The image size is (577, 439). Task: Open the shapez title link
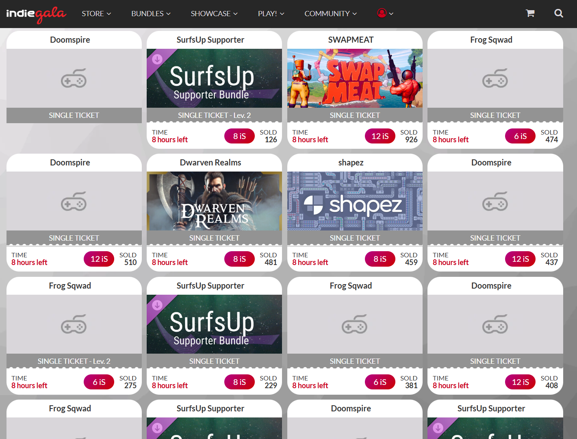(351, 163)
